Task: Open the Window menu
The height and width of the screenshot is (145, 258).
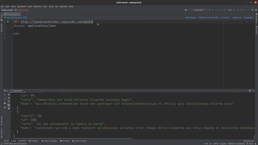Action: [x=64, y=6]
